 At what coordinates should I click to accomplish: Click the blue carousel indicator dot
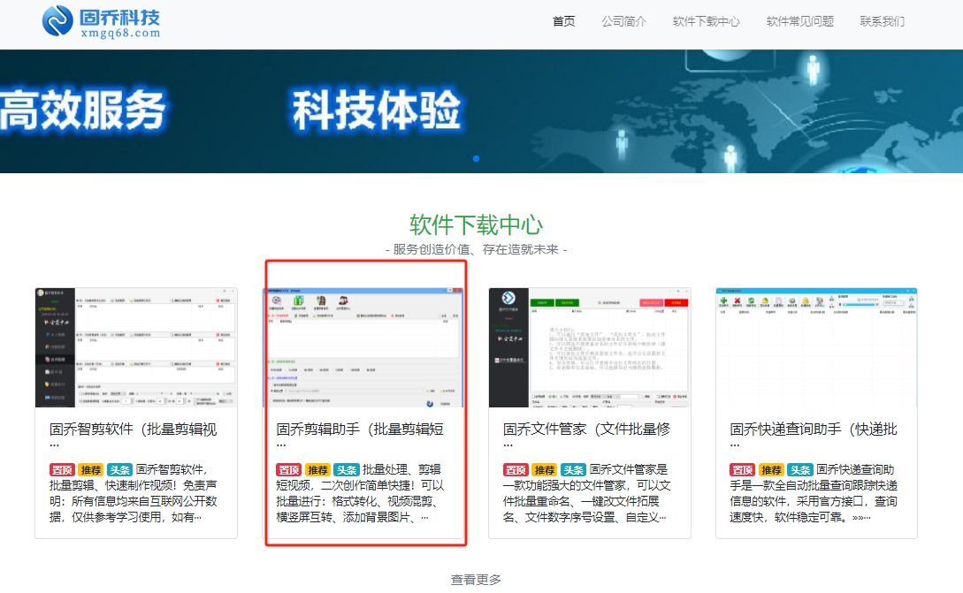[476, 158]
